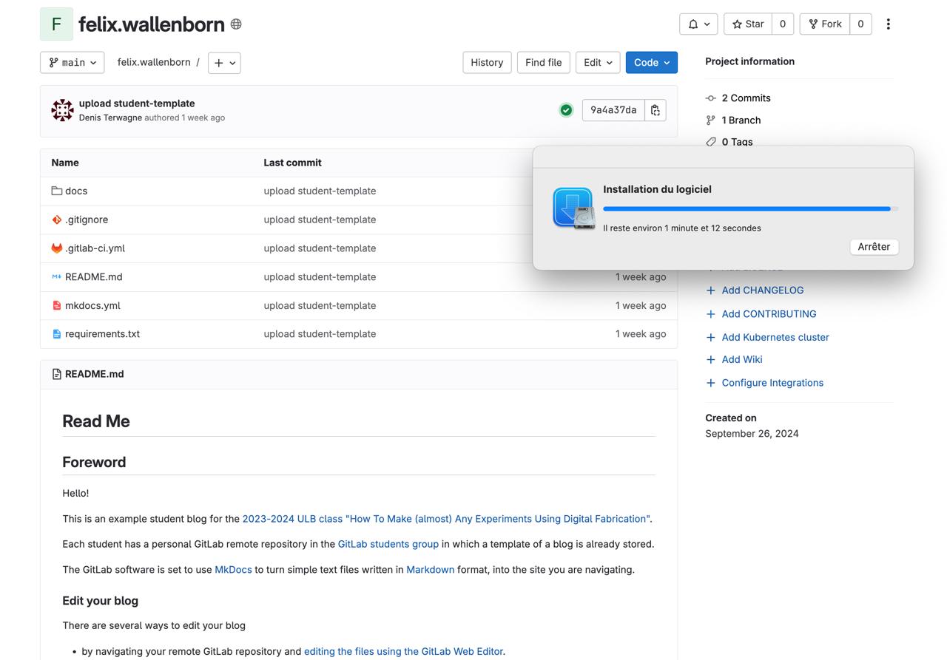Image resolution: width=947 pixels, height=660 pixels.
Task: Click the installer disk icon in dialog
Action: pyautogui.click(x=573, y=208)
